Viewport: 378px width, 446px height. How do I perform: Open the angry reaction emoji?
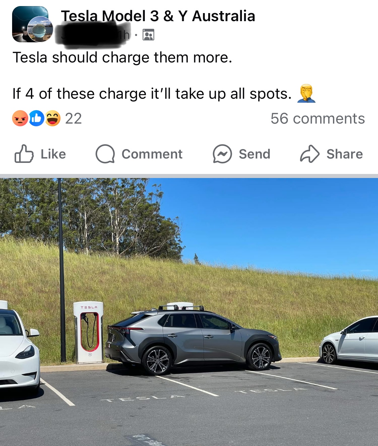click(20, 118)
